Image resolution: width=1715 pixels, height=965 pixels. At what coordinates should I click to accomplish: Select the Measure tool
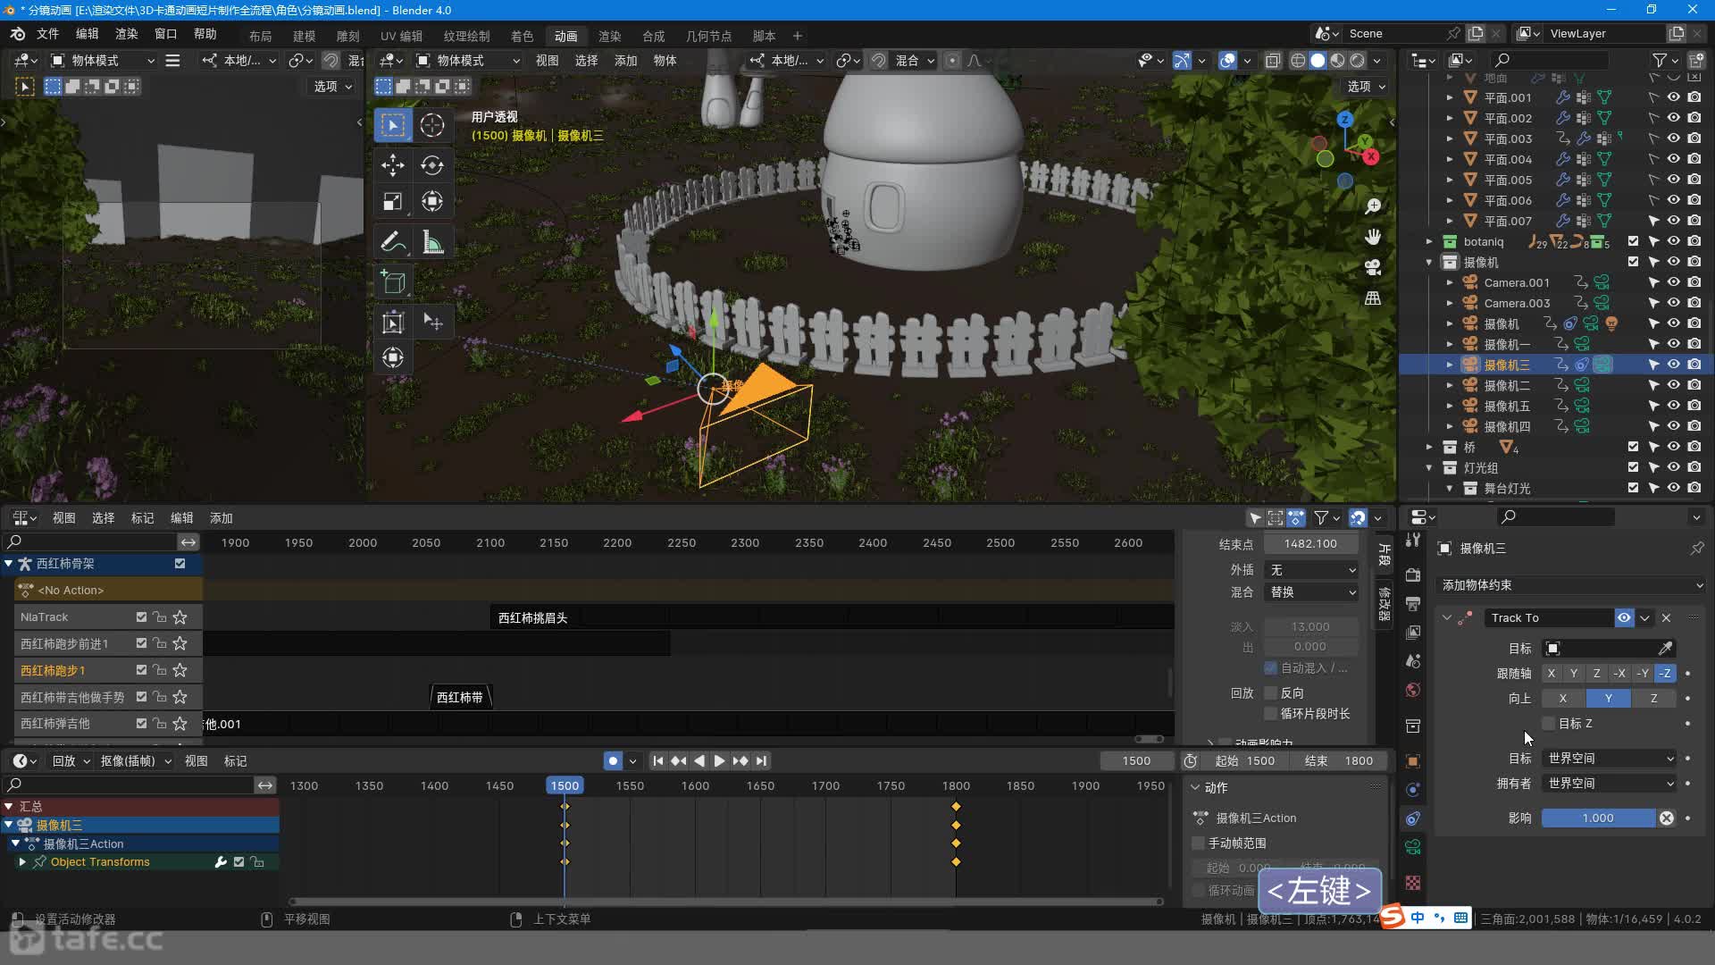tap(432, 242)
